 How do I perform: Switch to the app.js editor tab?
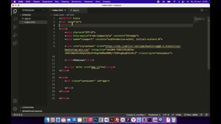point(76,10)
